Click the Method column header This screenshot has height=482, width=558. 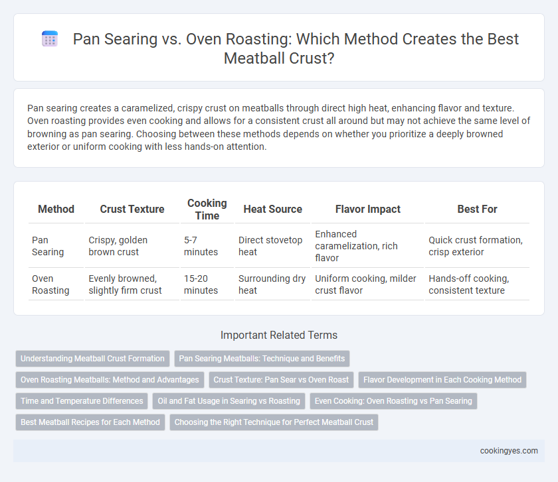(56, 210)
